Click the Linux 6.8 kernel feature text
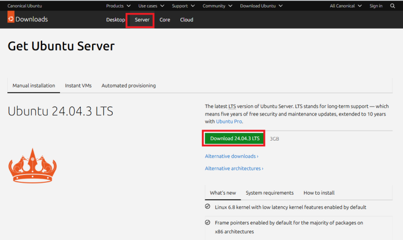 click(x=290, y=207)
